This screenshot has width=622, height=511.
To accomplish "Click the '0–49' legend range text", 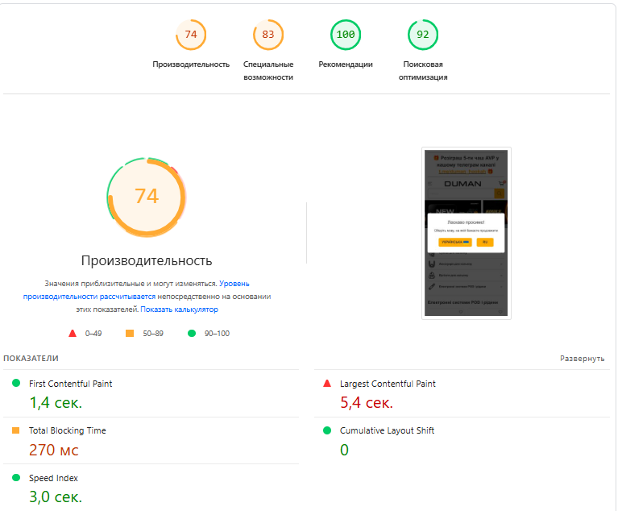I will [93, 333].
